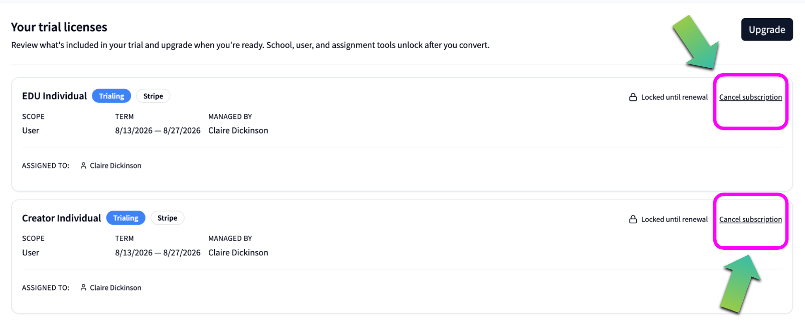Image resolution: width=805 pixels, height=324 pixels.
Task: Click the Stripe tag on EDU Individual
Action: (153, 96)
